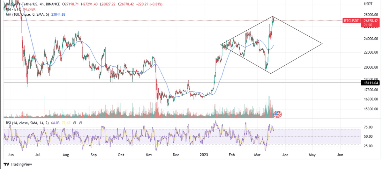The height and width of the screenshot is (169, 383).
Task: Click the red current price 26978.42 tag
Action: click(371, 20)
